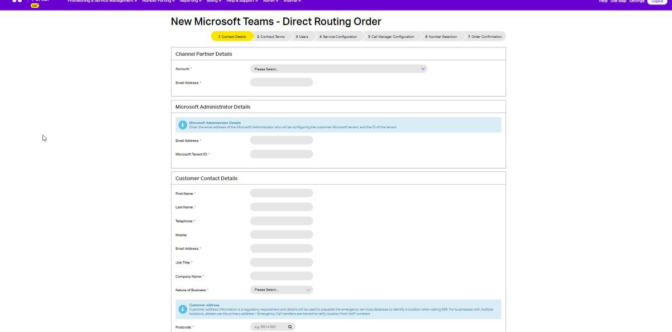This screenshot has width=672, height=332.
Task: Click the Mobile field
Action: (282, 234)
